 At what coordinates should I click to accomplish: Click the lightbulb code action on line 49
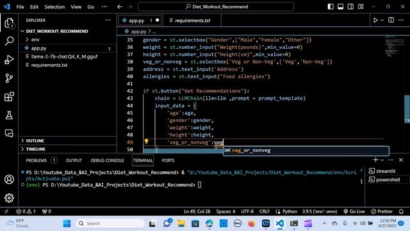pos(147,141)
